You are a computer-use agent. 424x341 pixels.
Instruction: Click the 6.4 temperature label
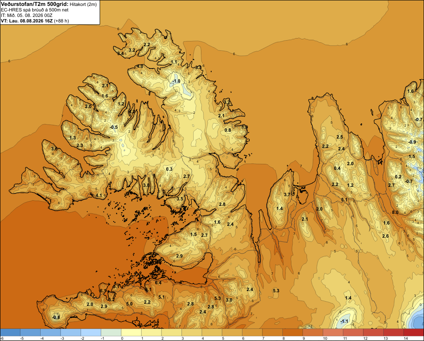tap(158, 283)
